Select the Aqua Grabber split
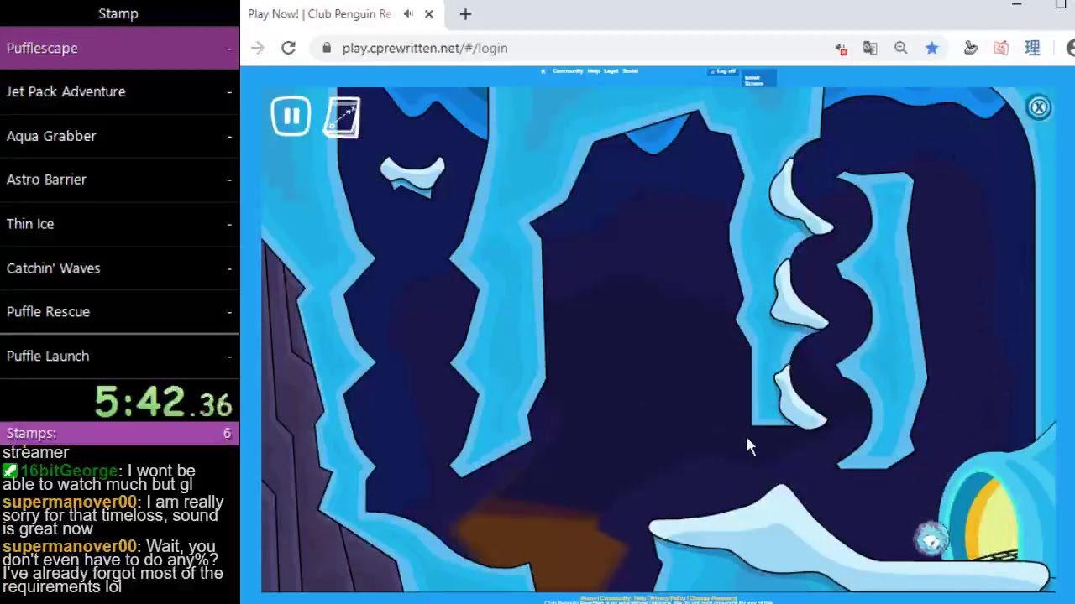This screenshot has height=604, width=1075. (x=119, y=136)
